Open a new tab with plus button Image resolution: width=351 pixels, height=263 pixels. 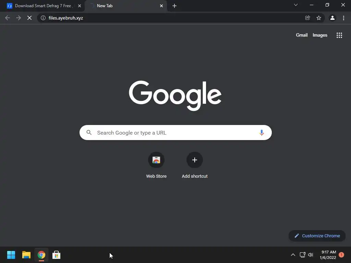174,6
